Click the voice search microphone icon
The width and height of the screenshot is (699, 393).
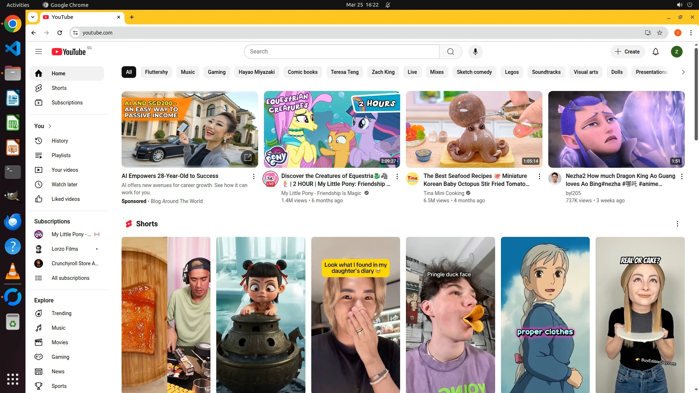(475, 52)
